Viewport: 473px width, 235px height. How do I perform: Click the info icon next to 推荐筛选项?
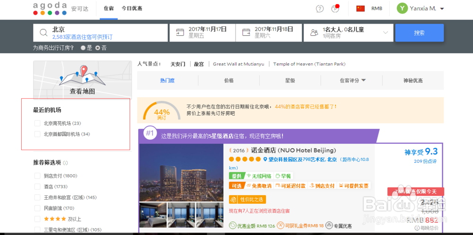(x=65, y=163)
